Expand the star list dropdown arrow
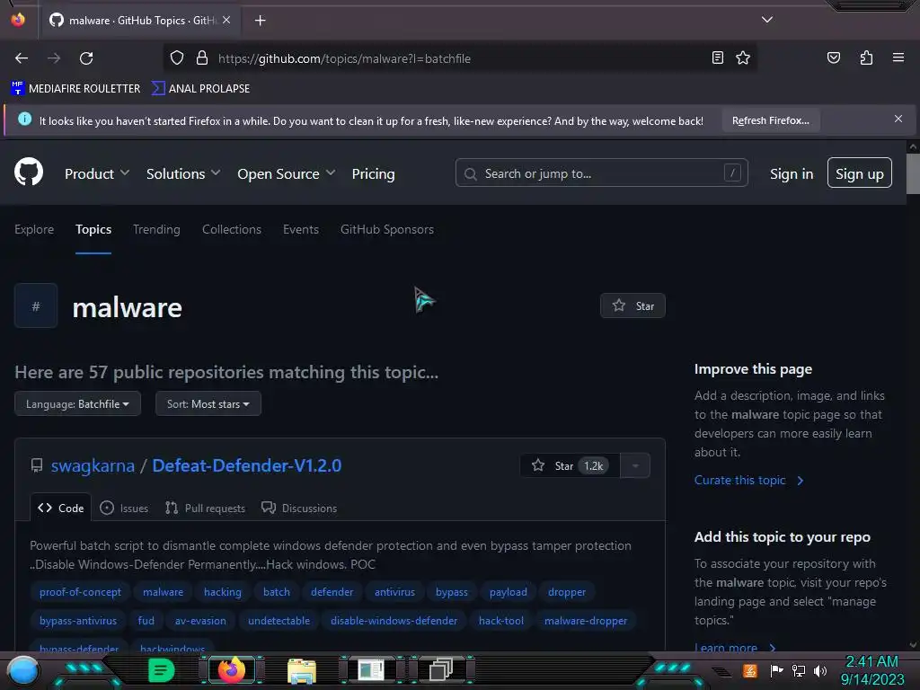The width and height of the screenshot is (920, 690). click(x=635, y=466)
